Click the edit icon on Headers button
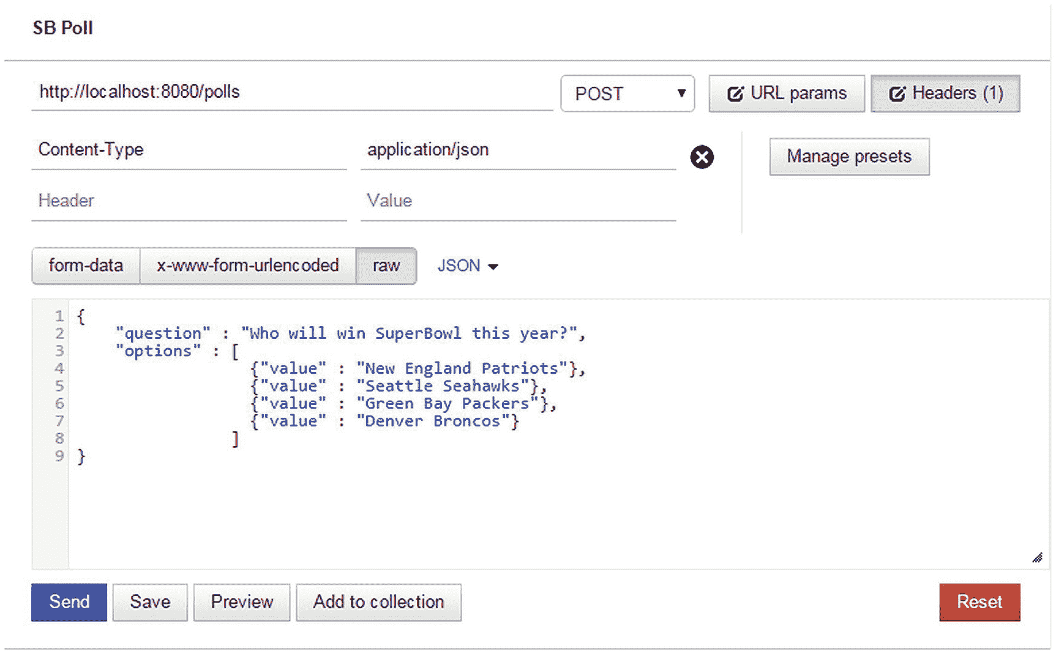 (897, 94)
